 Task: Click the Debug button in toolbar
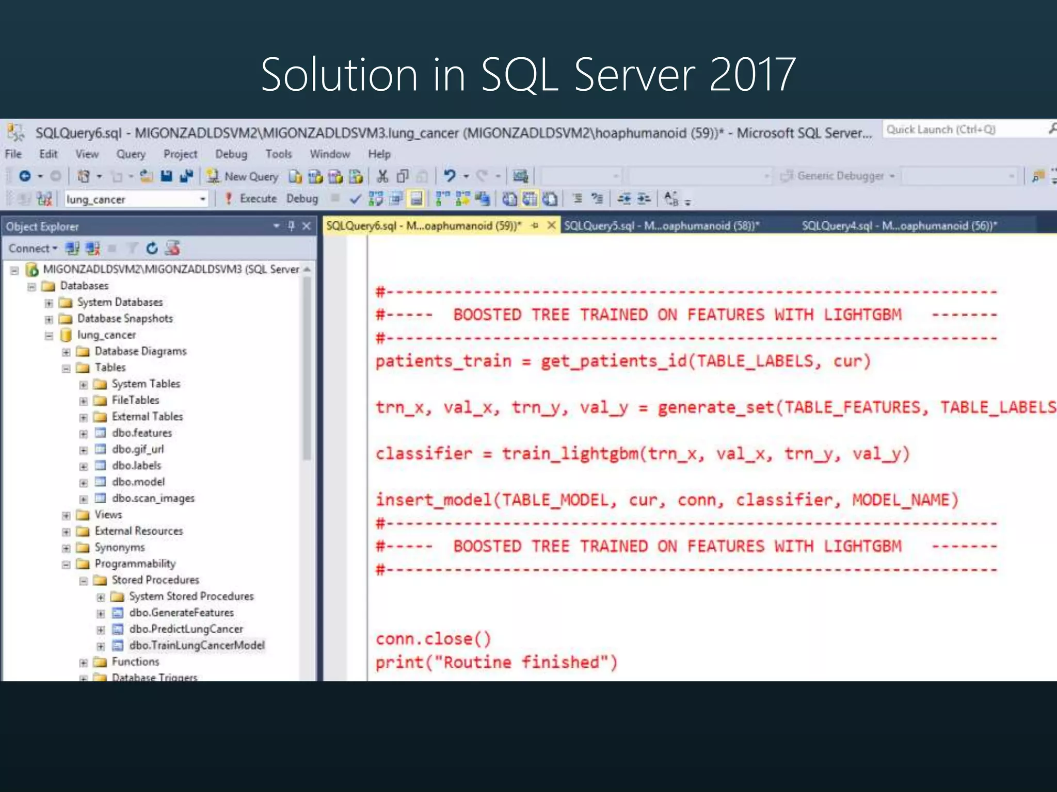pyautogui.click(x=302, y=199)
